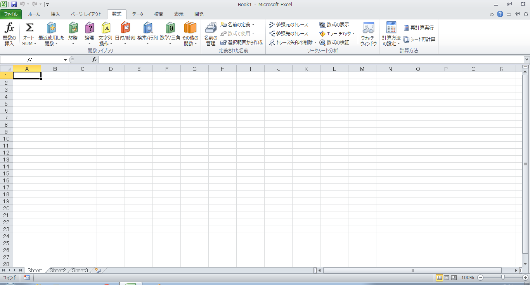Viewport: 530px width, 285px height.
Task: Open the 論理 logical functions book icon
Action: pyautogui.click(x=89, y=29)
